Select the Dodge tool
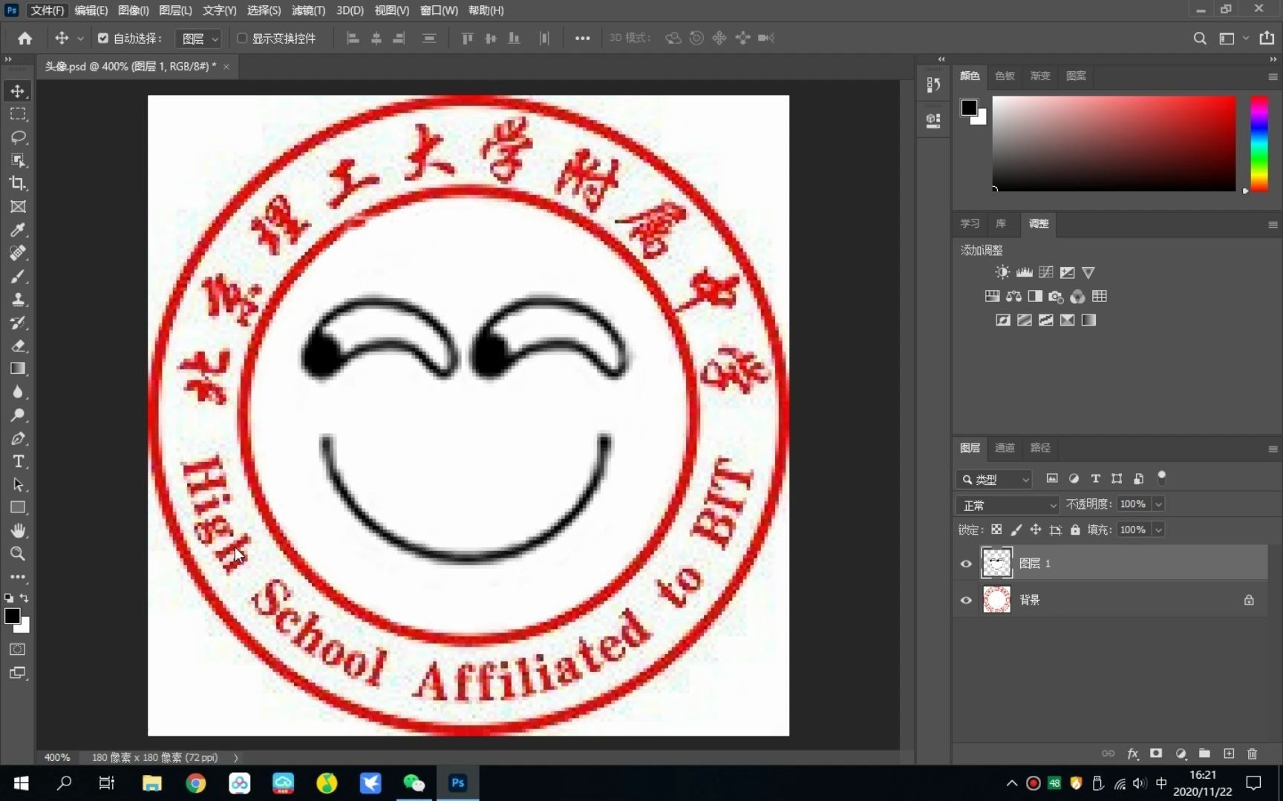This screenshot has width=1283, height=801. 18,415
